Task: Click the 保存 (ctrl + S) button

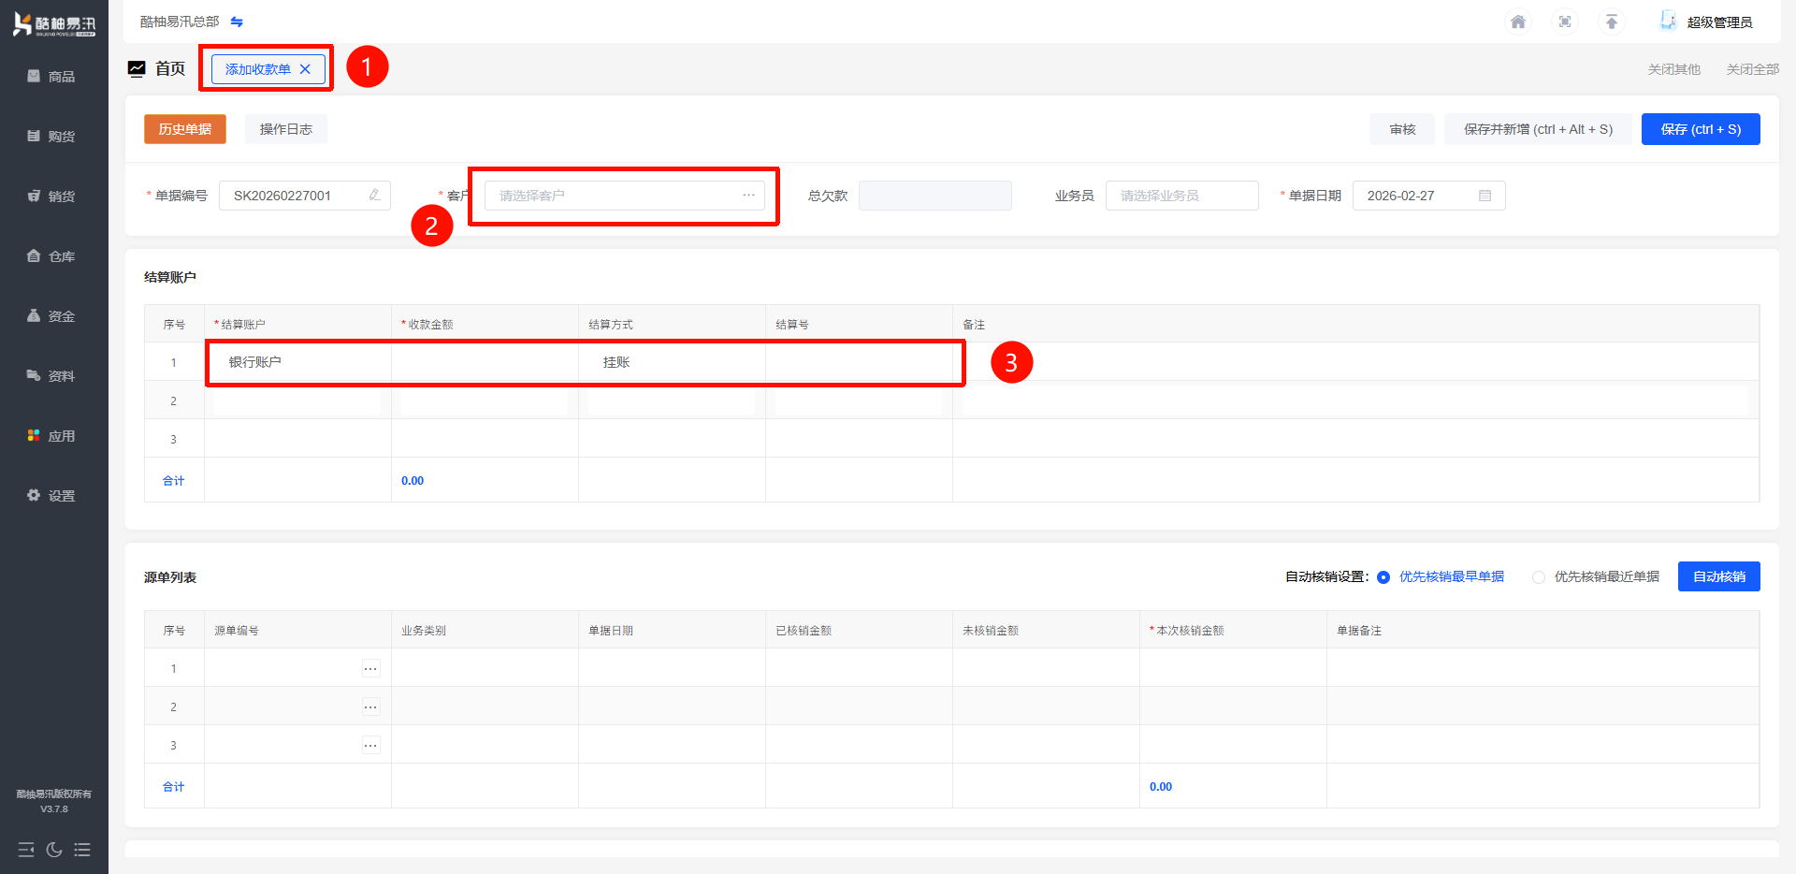Action: coord(1700,129)
